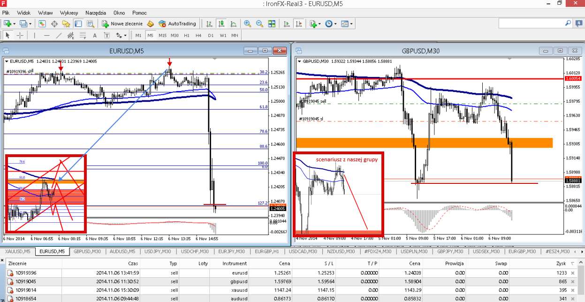Tile chart windows icon
Viewport: 585px width, 302px height.
[271, 23]
